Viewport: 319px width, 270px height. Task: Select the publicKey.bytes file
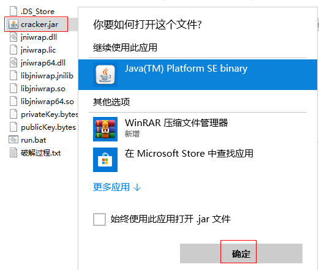(42, 127)
